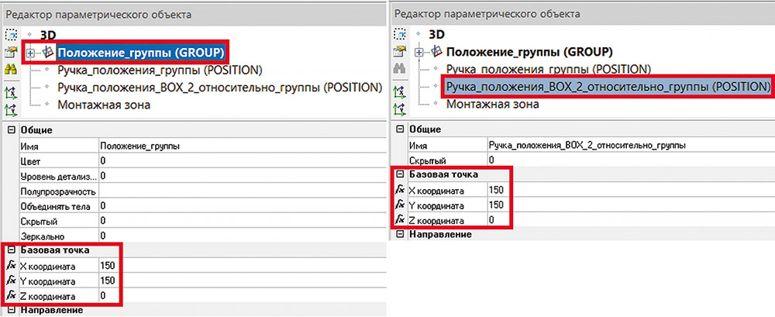Click Имя property label in left editor
This screenshot has height=317, width=775.
[29, 146]
